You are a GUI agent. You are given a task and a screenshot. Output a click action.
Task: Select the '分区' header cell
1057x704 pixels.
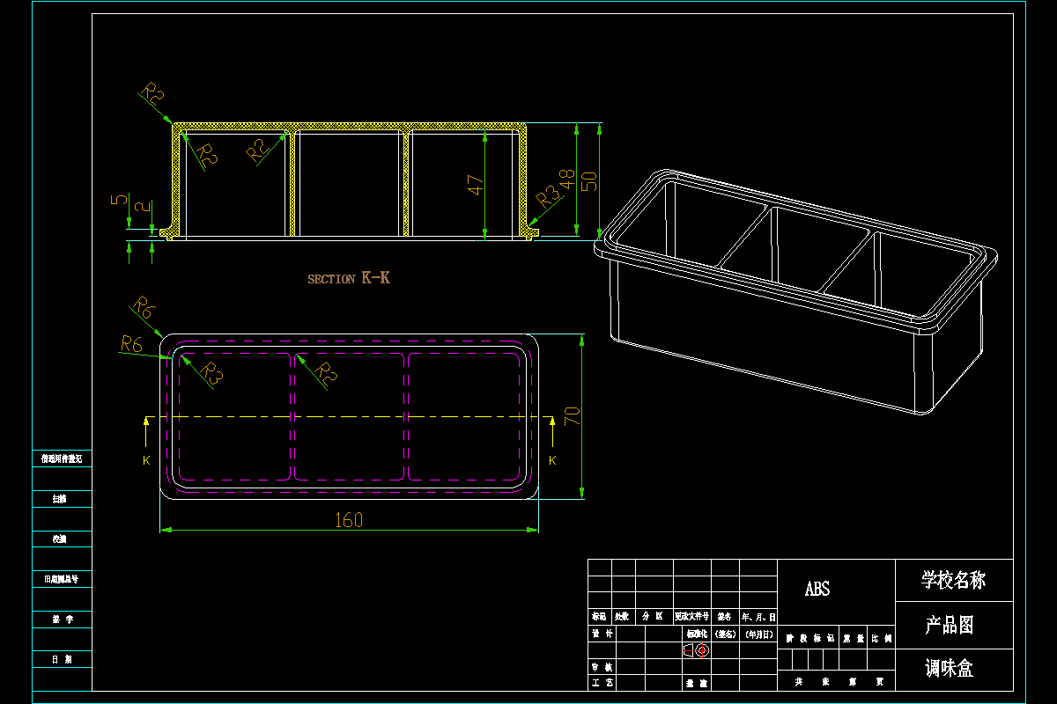coord(654,617)
